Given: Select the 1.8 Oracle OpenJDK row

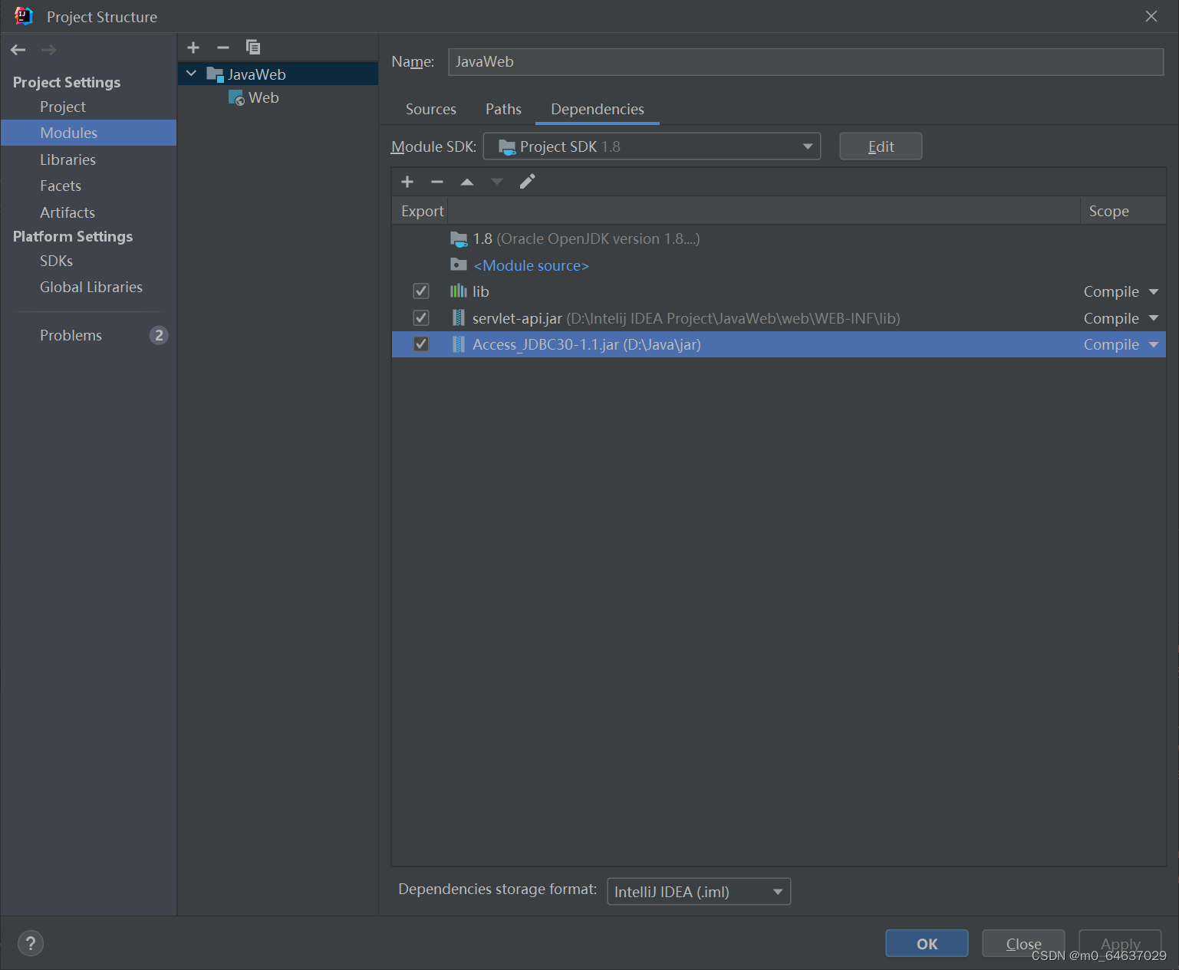Looking at the screenshot, I should click(x=779, y=239).
